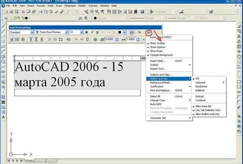The width and height of the screenshot is (243, 164).
Task: Click the black text color swatch
Action: [x=120, y=32]
